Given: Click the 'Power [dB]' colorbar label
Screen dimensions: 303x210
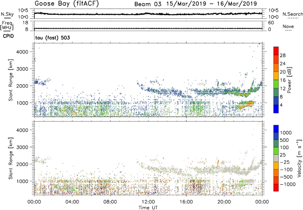Looking at the screenshot, I should pos(289,80).
